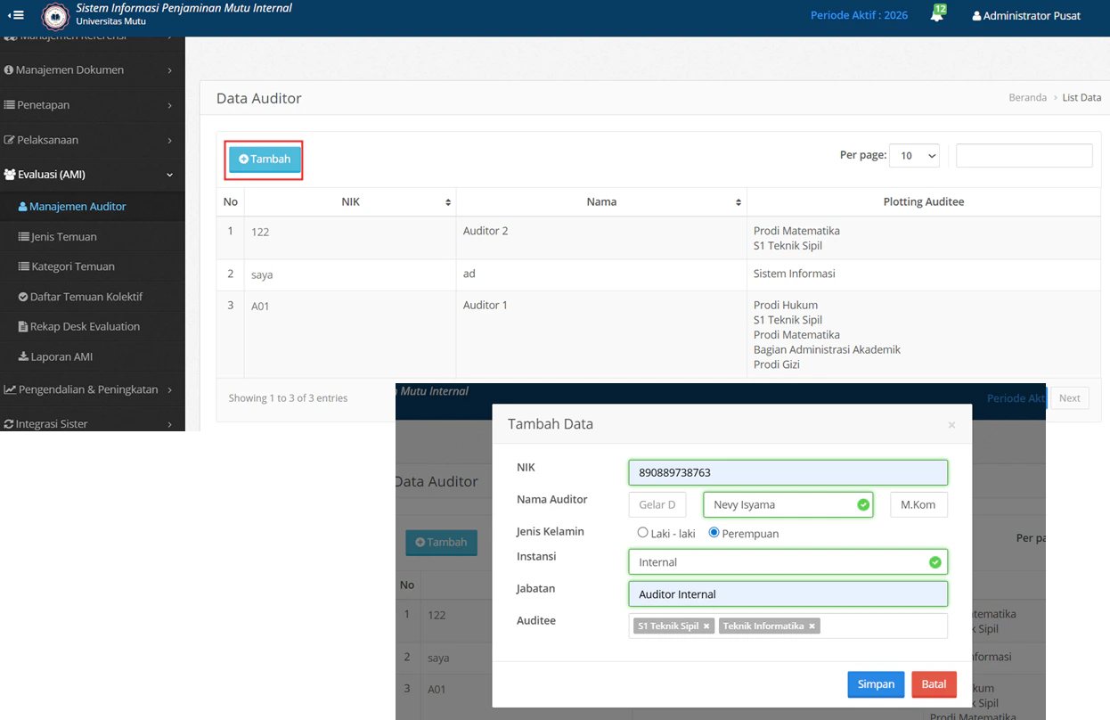
Task: Click the Jabatan field
Action: point(788,593)
